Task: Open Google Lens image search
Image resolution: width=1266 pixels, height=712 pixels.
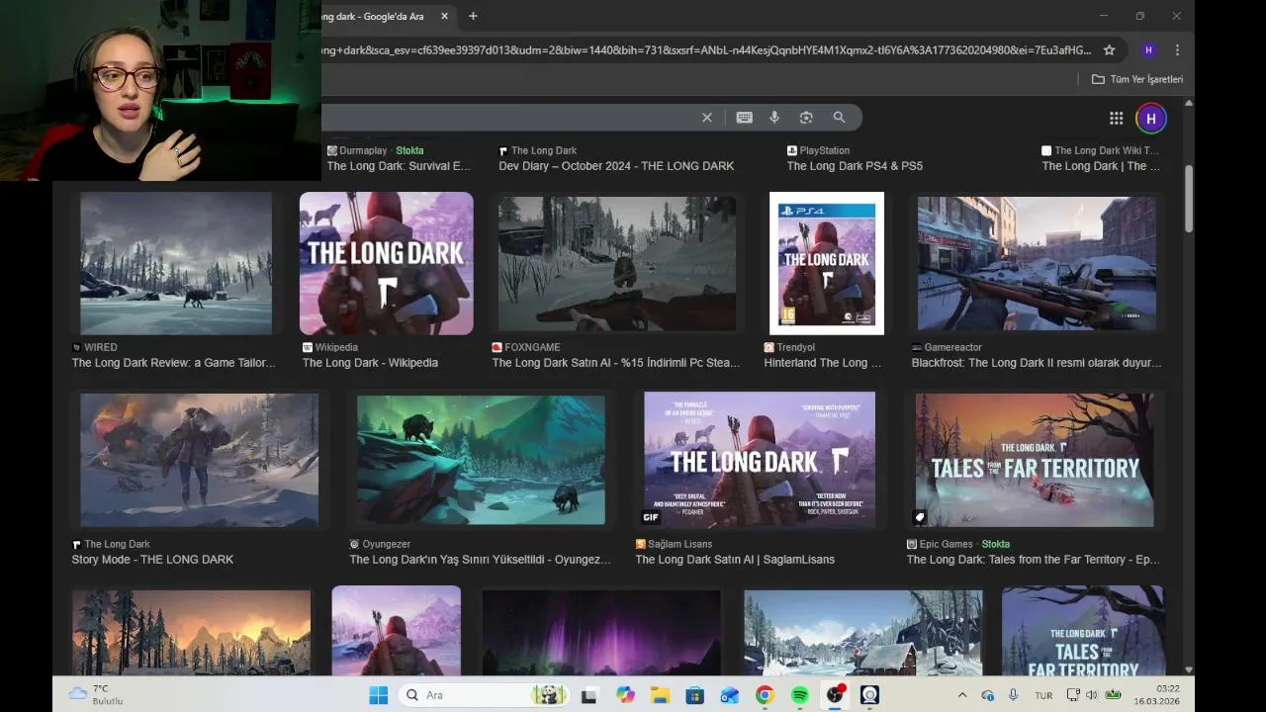Action: pos(806,118)
